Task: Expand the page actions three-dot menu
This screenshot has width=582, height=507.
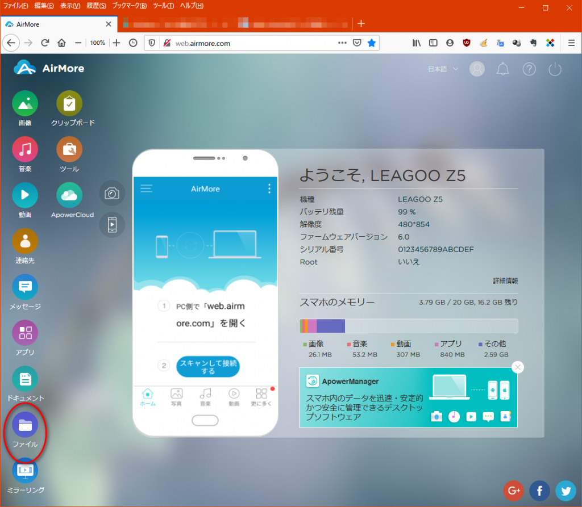Action: (x=342, y=43)
